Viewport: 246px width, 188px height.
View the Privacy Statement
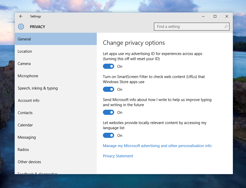pyautogui.click(x=118, y=156)
